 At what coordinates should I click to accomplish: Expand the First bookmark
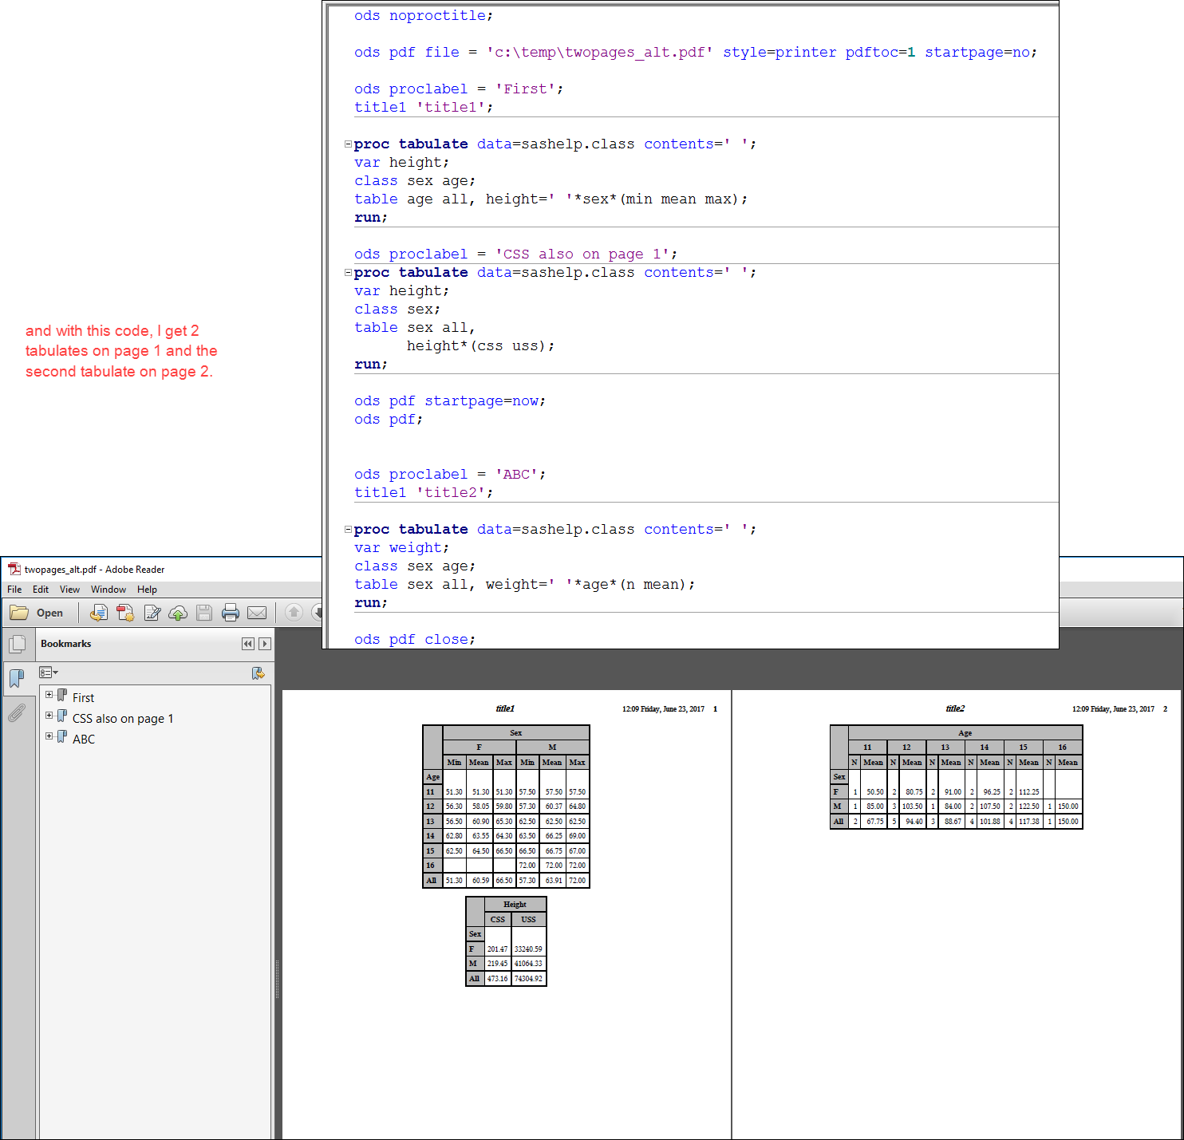click(49, 695)
